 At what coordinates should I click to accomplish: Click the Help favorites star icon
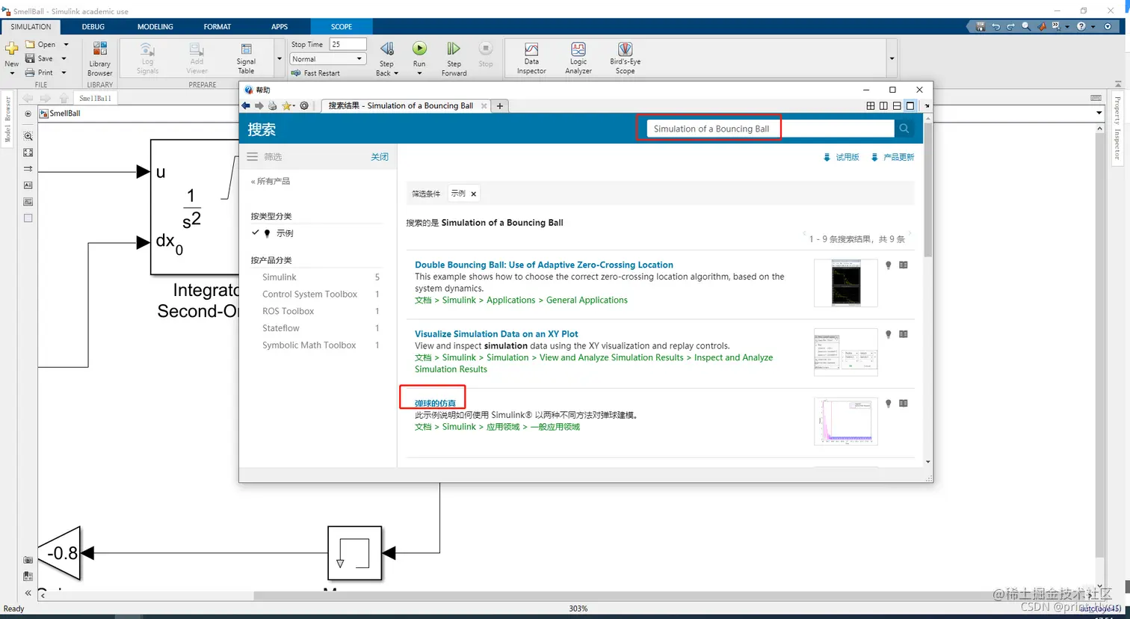coord(286,105)
